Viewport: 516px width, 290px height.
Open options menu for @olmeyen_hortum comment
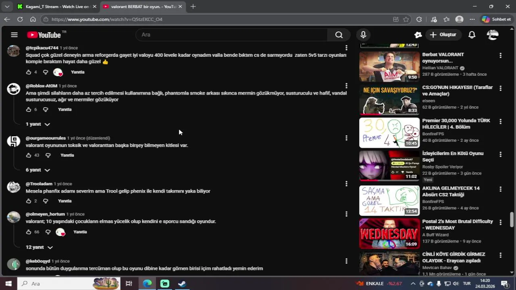346,214
